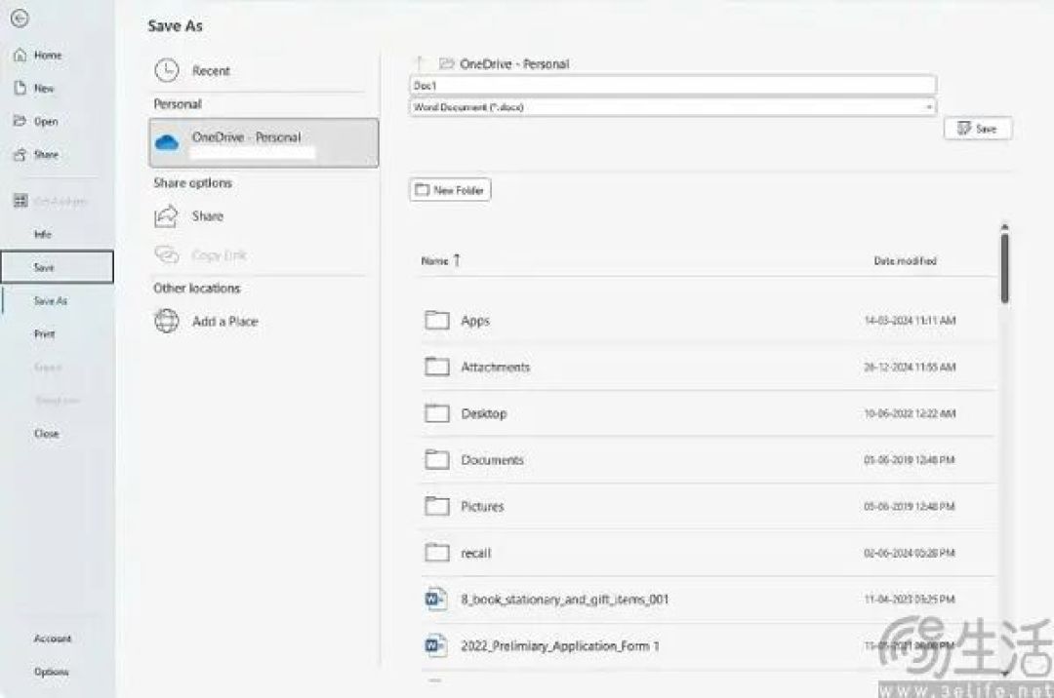This screenshot has height=698, width=1054.
Task: Click the file name field containing Doc1
Action: [672, 85]
